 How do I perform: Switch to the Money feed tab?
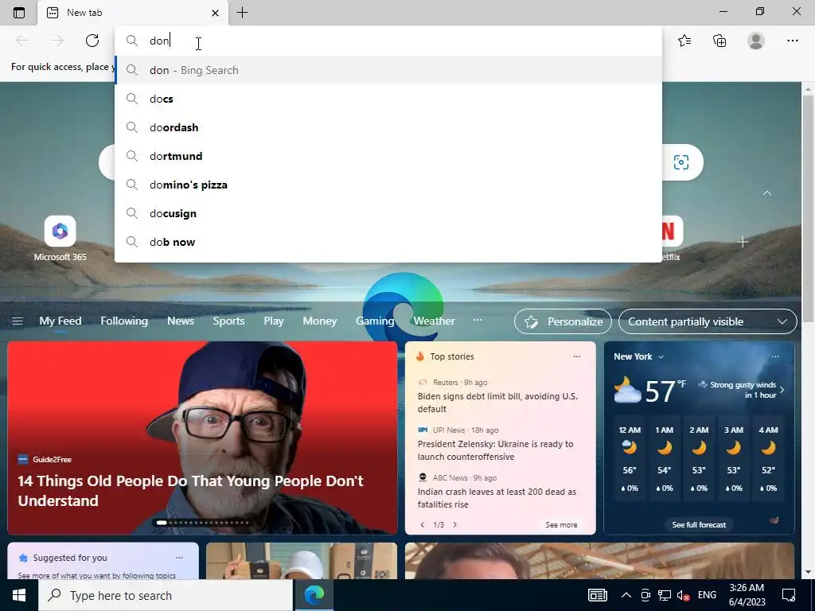[320, 321]
